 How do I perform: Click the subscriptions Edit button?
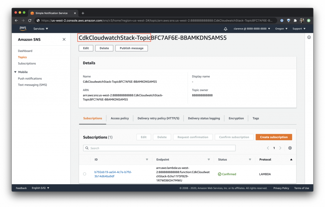[144, 137]
